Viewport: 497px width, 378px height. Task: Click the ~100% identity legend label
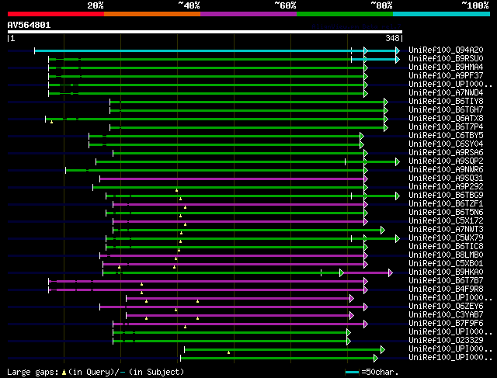point(475,5)
